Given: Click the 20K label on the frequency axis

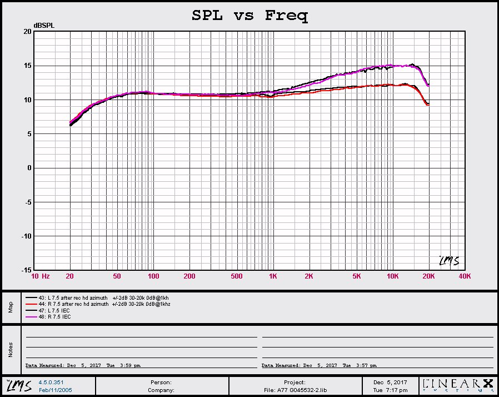Looking at the screenshot, I should click(x=428, y=276).
